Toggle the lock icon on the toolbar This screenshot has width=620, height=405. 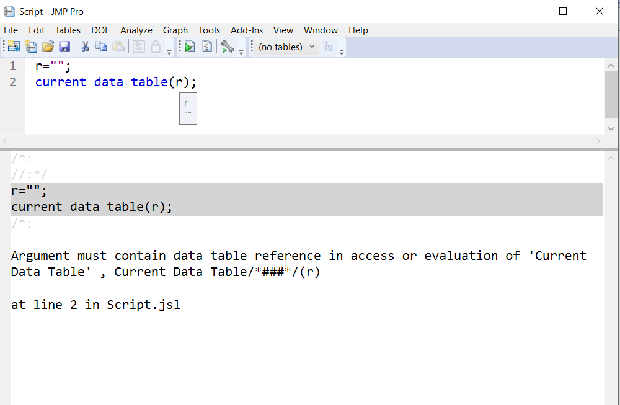(x=155, y=47)
